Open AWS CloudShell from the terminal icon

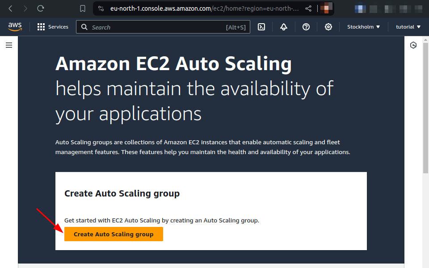(x=261, y=27)
